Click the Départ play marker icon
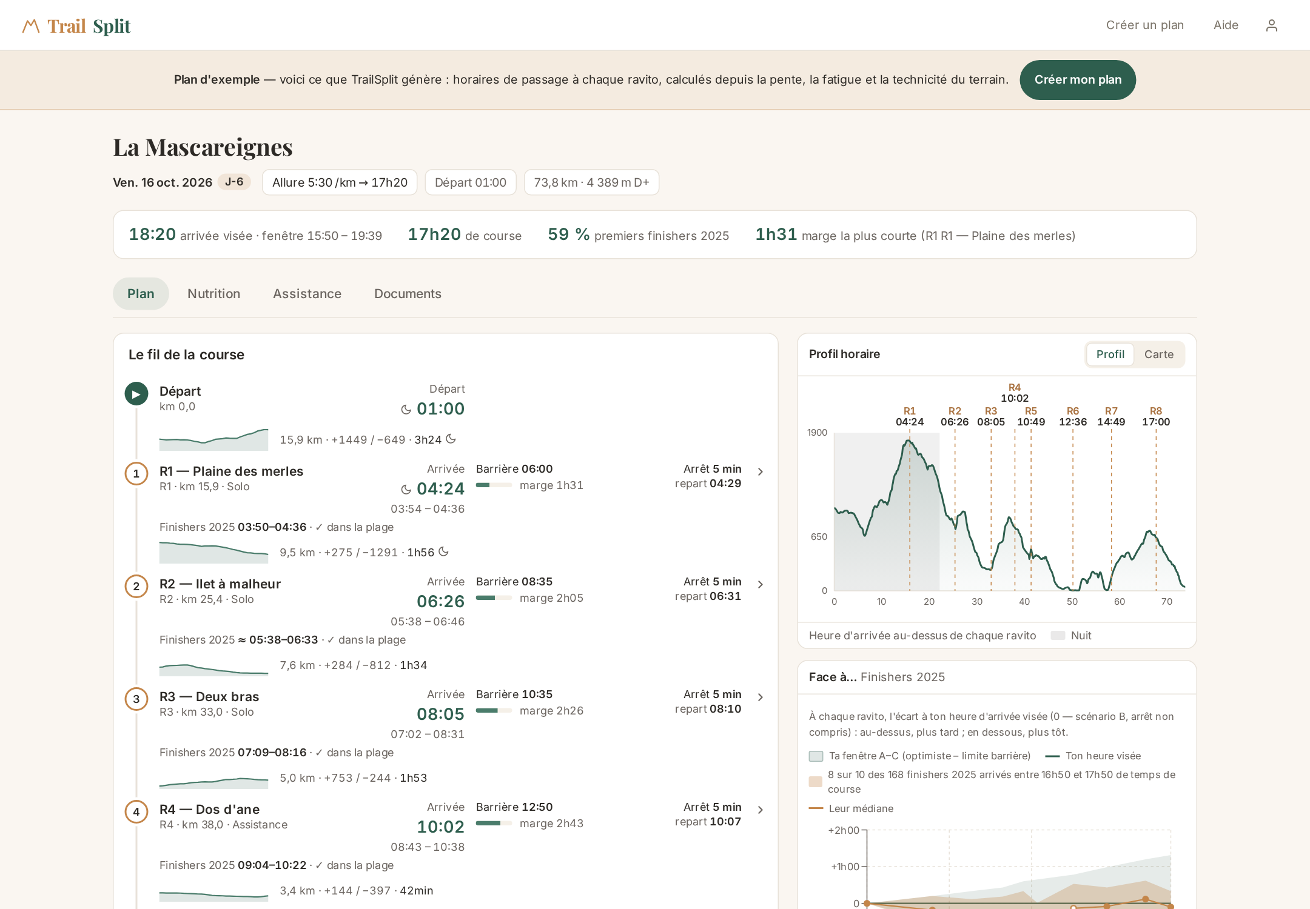The image size is (1310, 909). pos(136,394)
